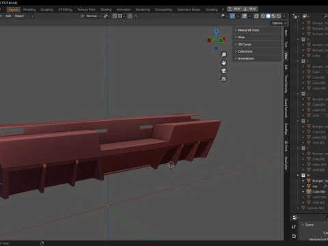Open the snapping elements dropdown
This screenshot has width=328, height=246.
pos(122,16)
